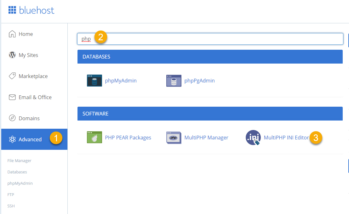The width and height of the screenshot is (349, 214).
Task: Click the Domains compass icon
Action: [x=12, y=118]
